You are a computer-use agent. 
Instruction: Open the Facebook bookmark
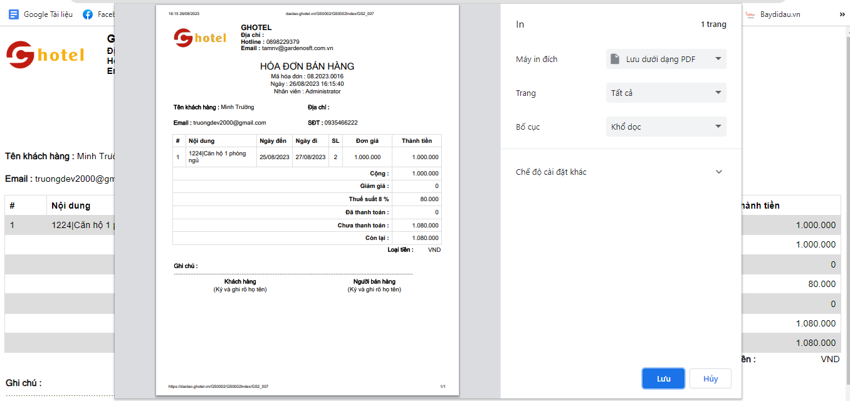pos(98,14)
